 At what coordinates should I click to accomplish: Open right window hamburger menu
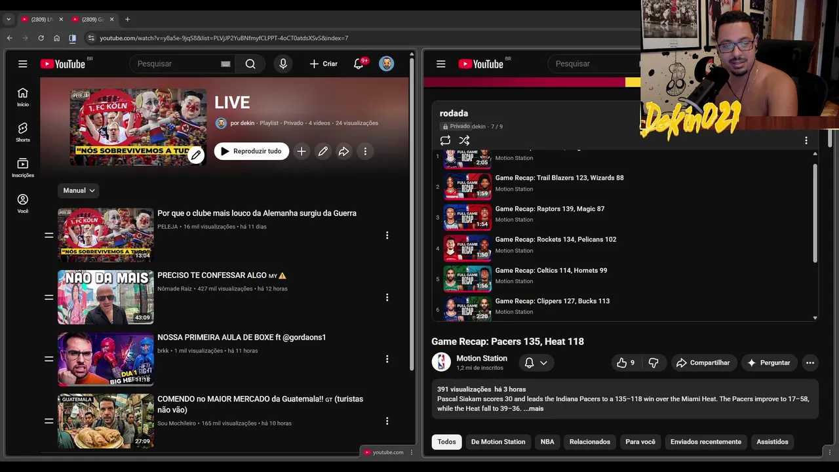(x=441, y=64)
